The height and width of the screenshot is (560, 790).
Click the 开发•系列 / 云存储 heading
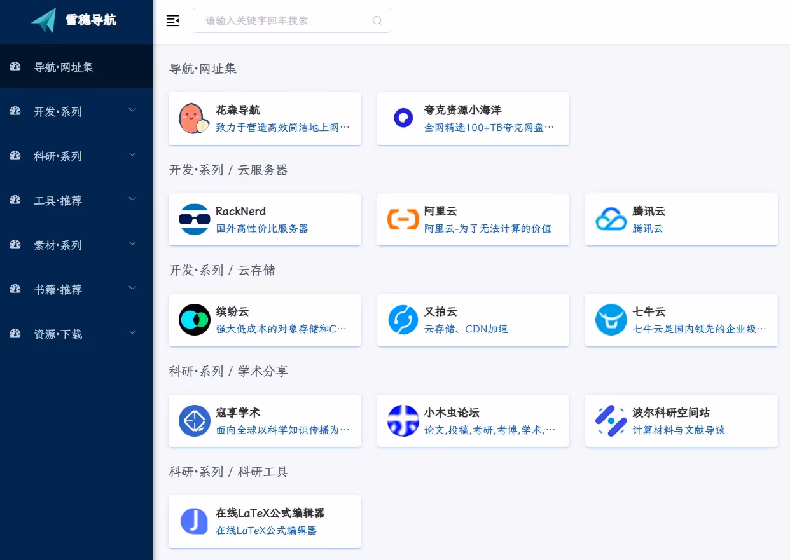coord(222,270)
